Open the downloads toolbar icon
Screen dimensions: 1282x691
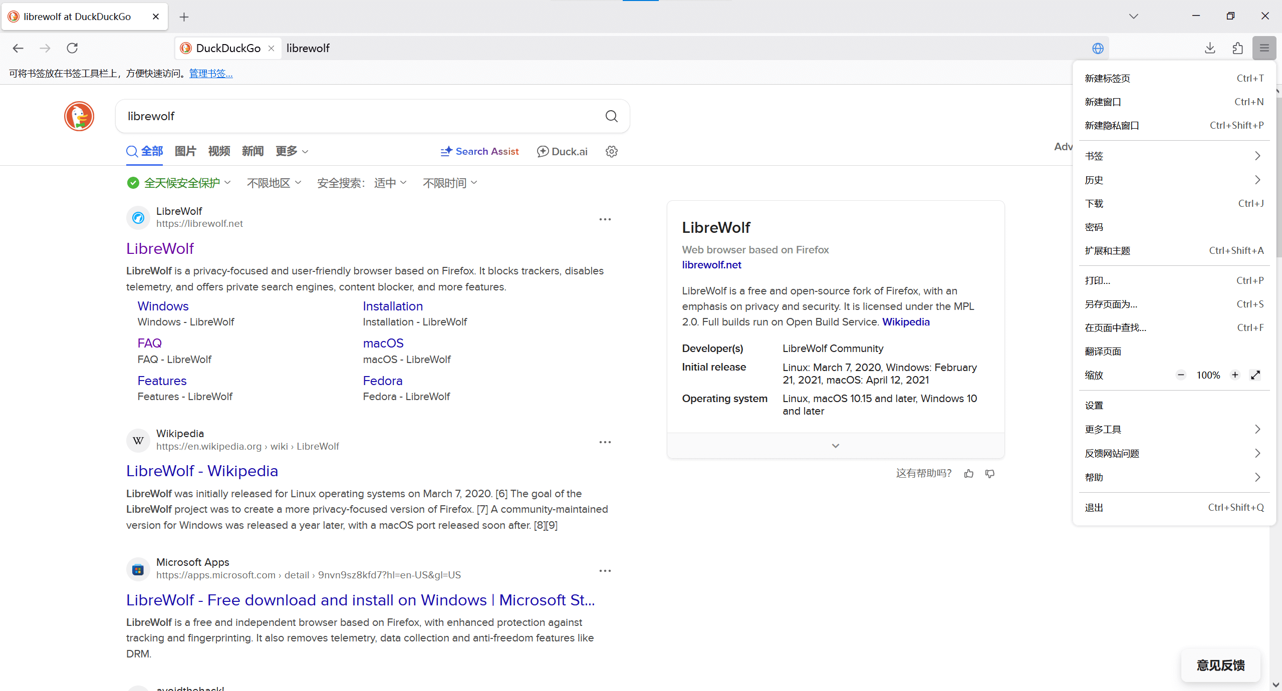click(x=1210, y=48)
